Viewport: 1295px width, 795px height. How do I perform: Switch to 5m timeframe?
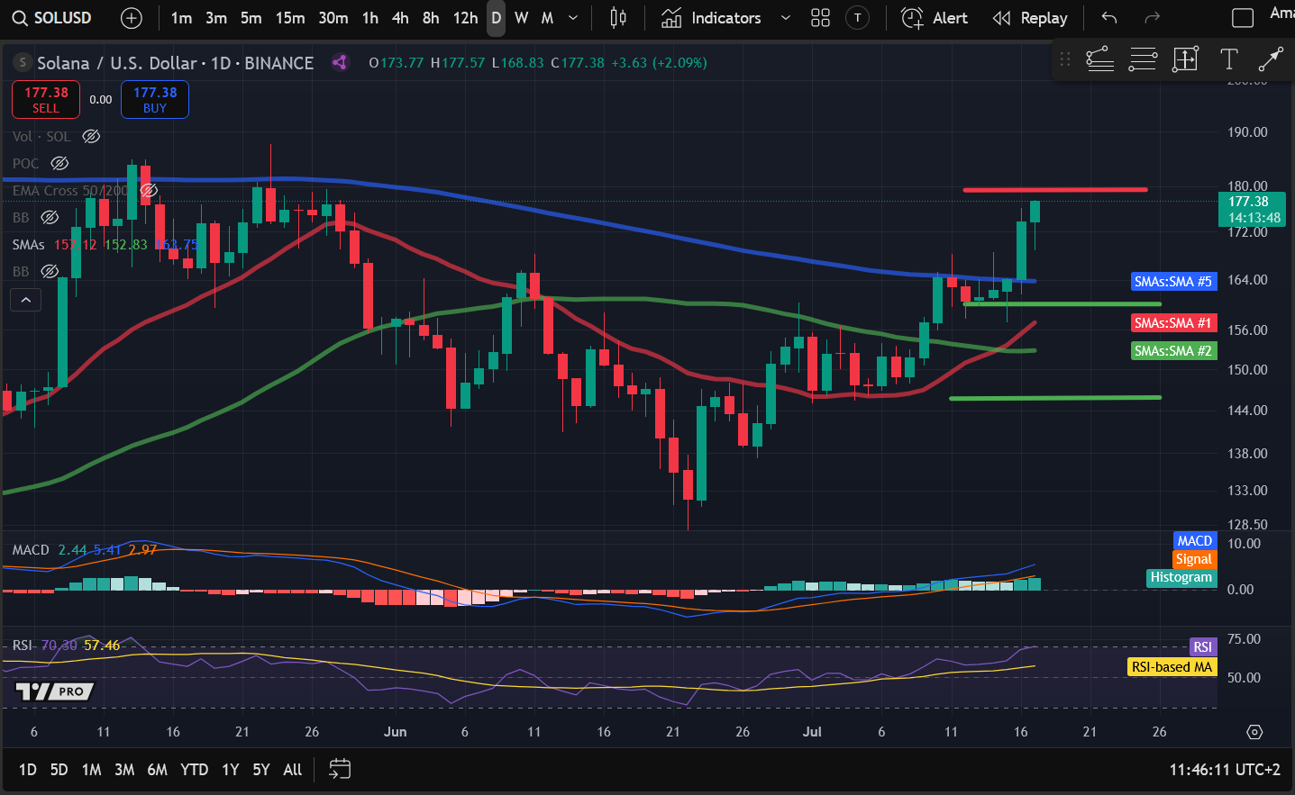tap(251, 18)
